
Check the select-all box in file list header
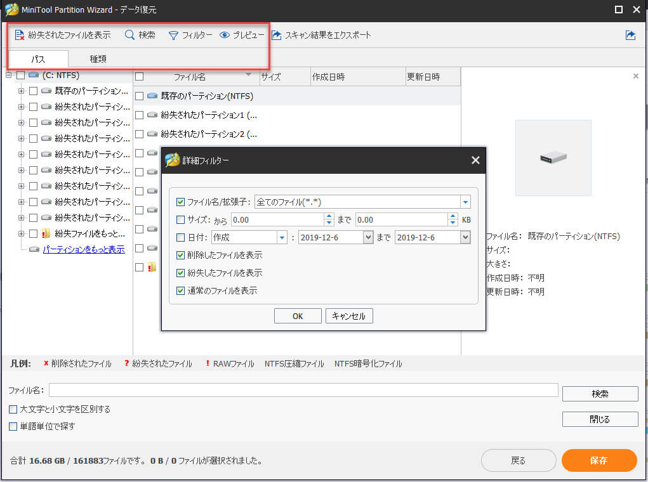click(139, 77)
